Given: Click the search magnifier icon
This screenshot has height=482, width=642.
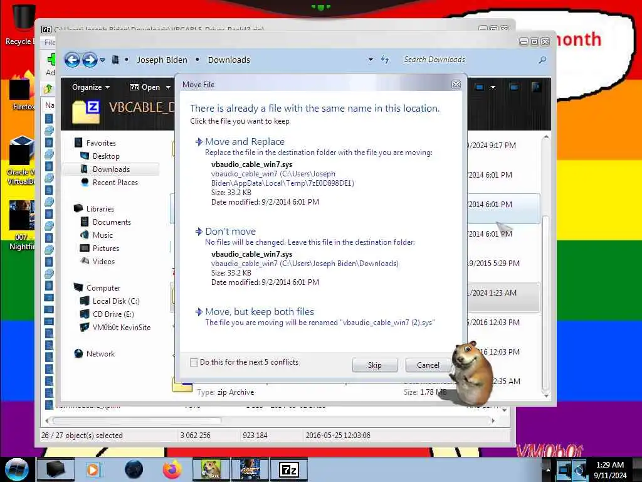Looking at the screenshot, I should click(x=542, y=60).
